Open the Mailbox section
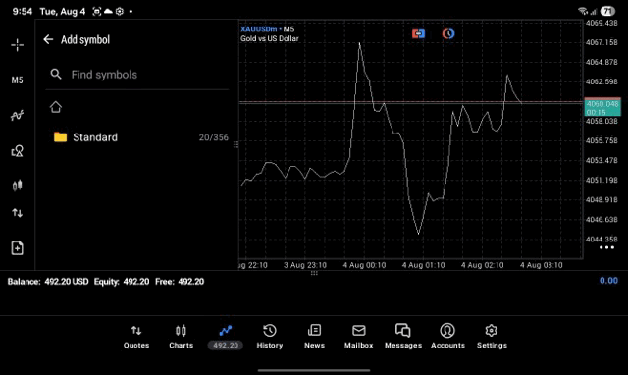Screen dimensions: 628x375 (x=358, y=337)
